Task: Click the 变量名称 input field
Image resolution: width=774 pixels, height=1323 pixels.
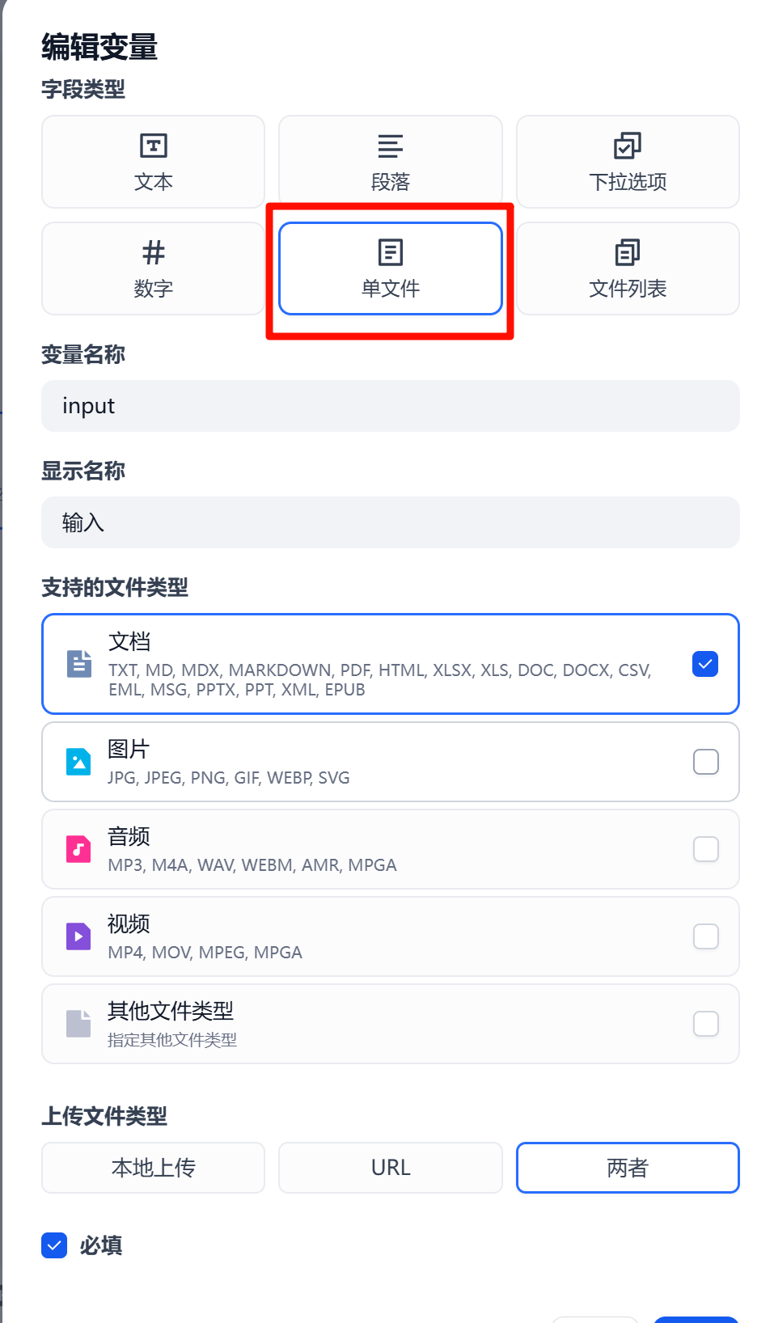Action: [x=390, y=406]
